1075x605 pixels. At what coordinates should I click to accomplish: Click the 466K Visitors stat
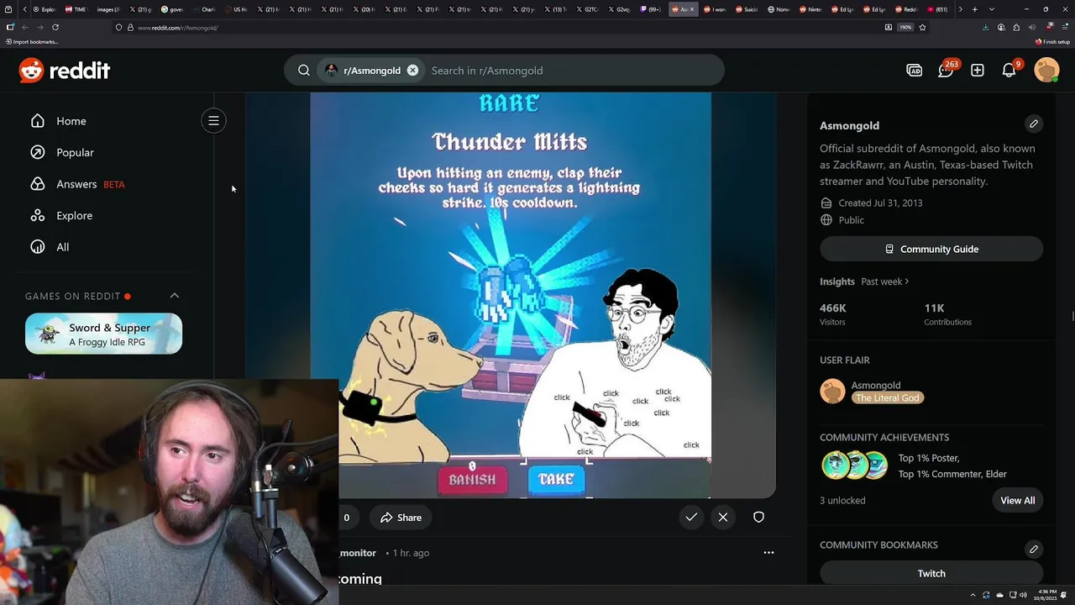(833, 313)
